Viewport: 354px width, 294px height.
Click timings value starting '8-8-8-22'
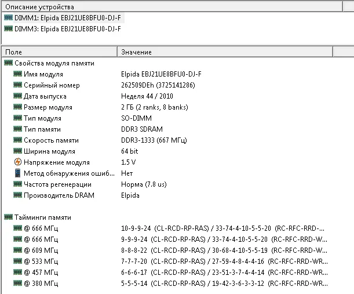224,251
